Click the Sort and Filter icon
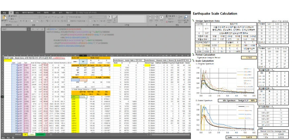The height and width of the screenshot is (140, 292). [180, 17]
